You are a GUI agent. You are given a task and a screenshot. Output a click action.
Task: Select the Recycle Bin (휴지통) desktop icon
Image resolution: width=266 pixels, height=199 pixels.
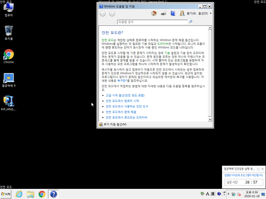(x=9, y=33)
